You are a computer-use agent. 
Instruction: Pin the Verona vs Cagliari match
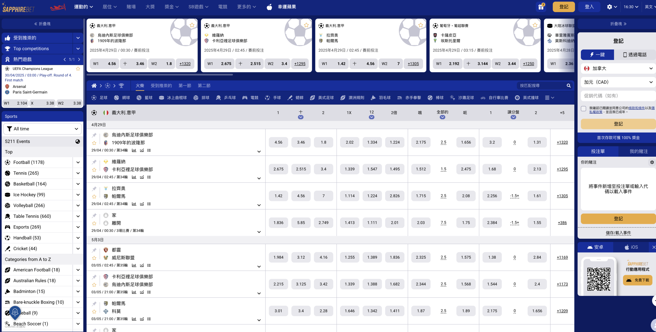pyautogui.click(x=94, y=162)
